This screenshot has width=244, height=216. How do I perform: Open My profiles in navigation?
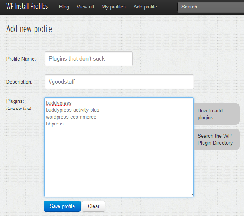tap(114, 7)
